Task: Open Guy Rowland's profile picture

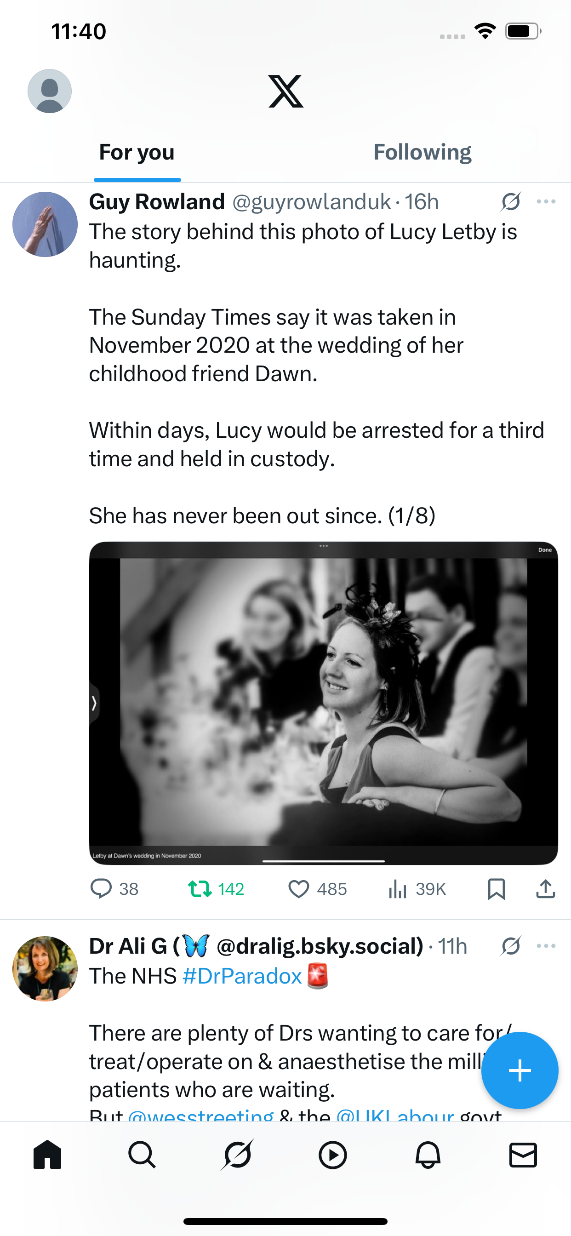Action: [x=45, y=224]
